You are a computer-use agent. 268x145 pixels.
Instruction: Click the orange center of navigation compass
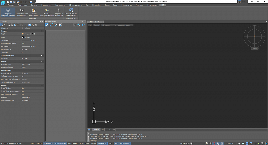[x=254, y=37]
